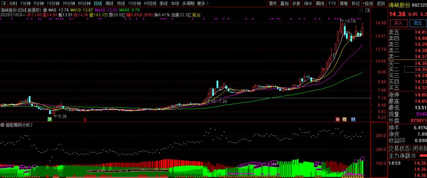This screenshot has height=178, width=427.
Task: Switch to 5分钟 timeframe tab
Action: (x=39, y=3)
